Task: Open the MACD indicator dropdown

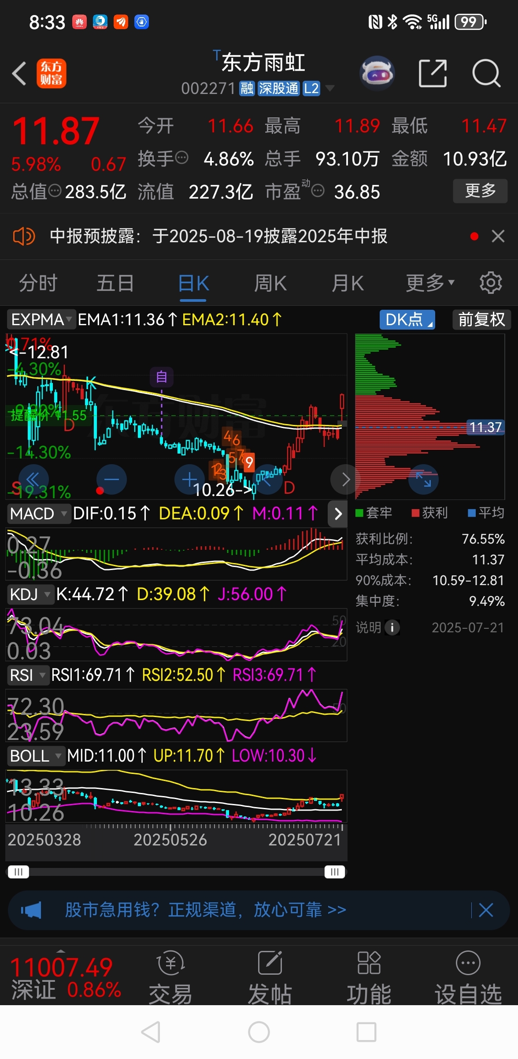Action: [38, 514]
